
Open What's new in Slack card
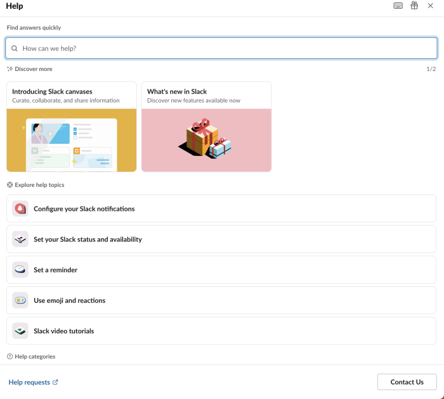pos(206,127)
